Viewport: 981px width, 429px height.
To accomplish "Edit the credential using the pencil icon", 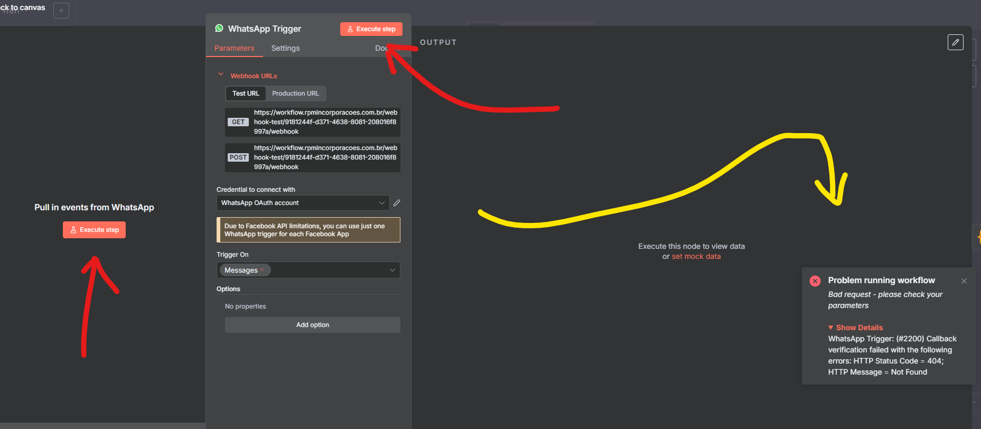I will 397,203.
